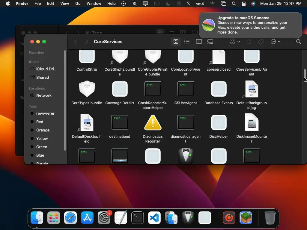Viewport: 307px width, 230px height.
Task: Select the coreservicesd alias file
Action: [219, 57]
